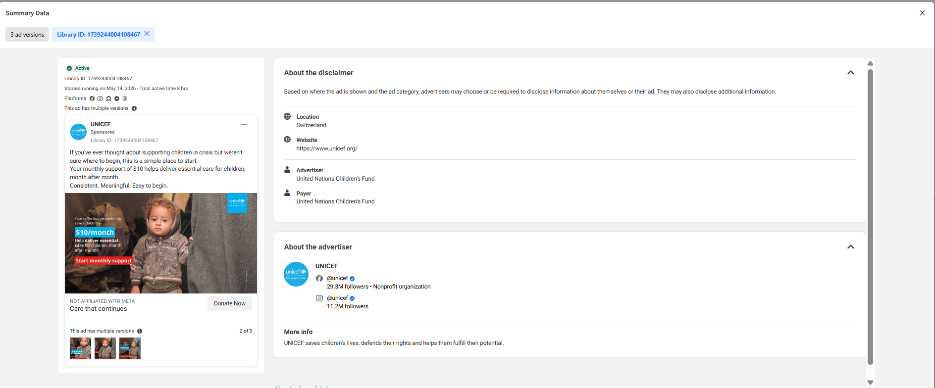
Task: Select the second ad version thumbnail
Action: [x=105, y=348]
